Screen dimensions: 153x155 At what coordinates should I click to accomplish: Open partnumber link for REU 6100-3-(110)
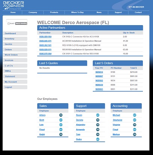click(x=45, y=45)
